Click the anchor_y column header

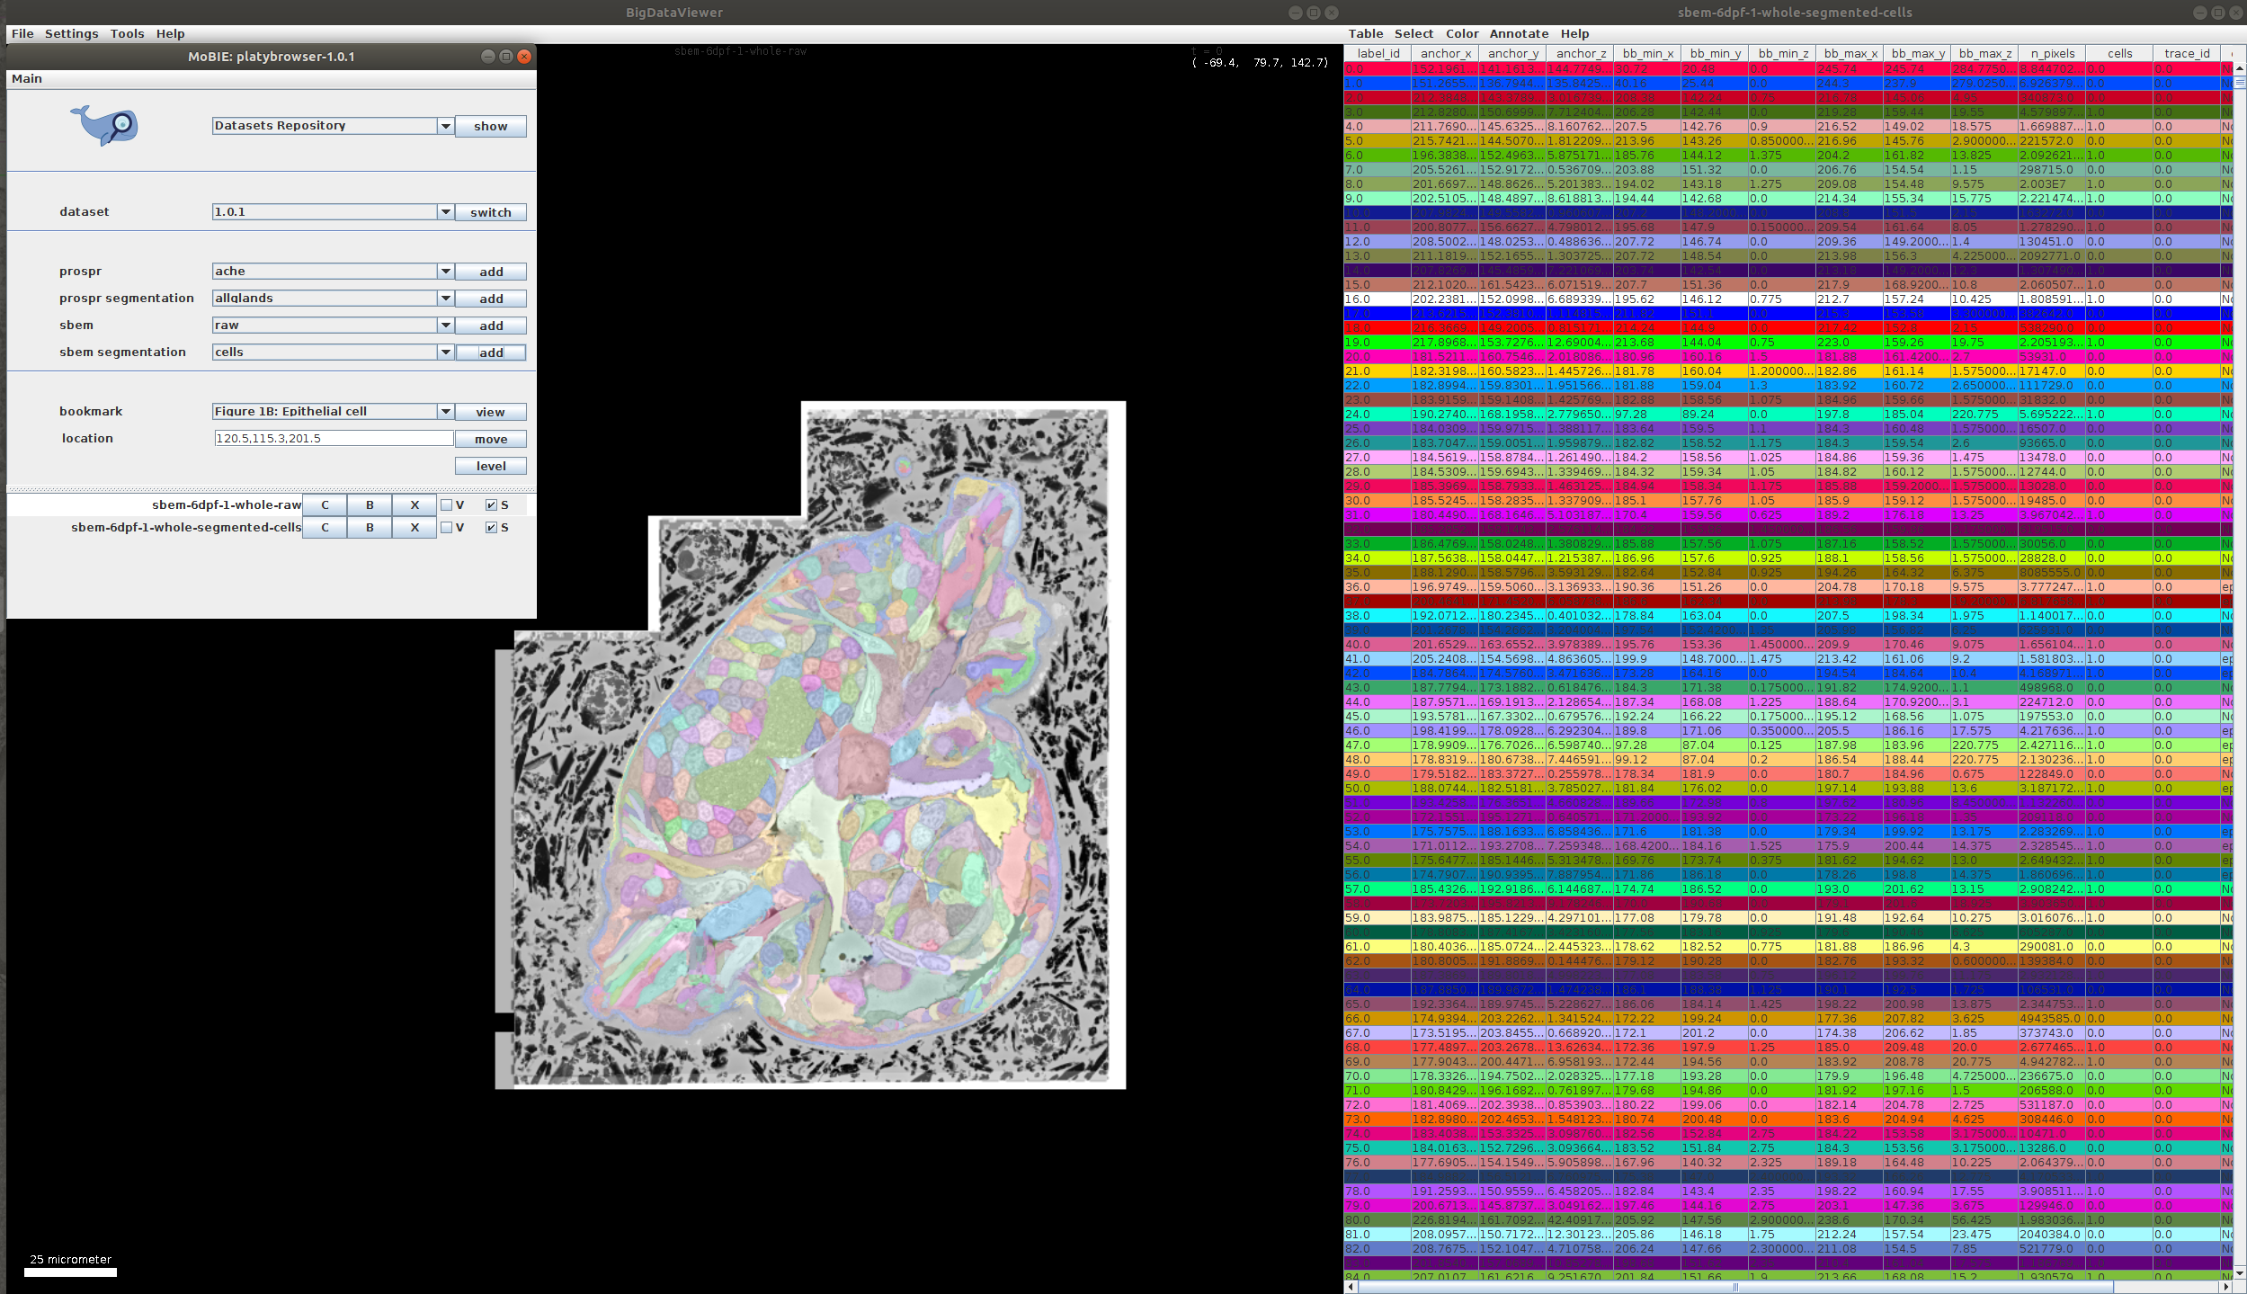point(1513,54)
